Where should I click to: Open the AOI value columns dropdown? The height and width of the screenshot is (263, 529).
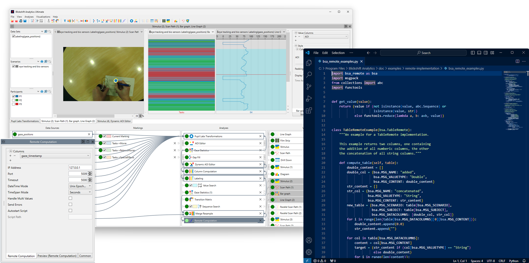point(326,37)
